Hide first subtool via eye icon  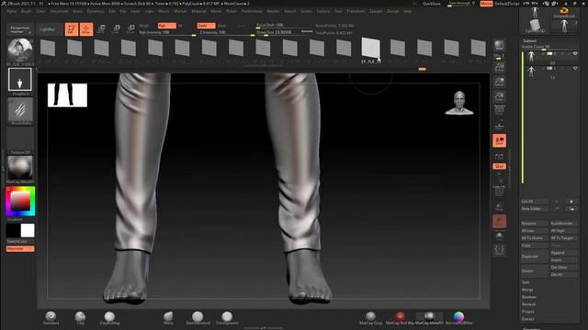575,54
